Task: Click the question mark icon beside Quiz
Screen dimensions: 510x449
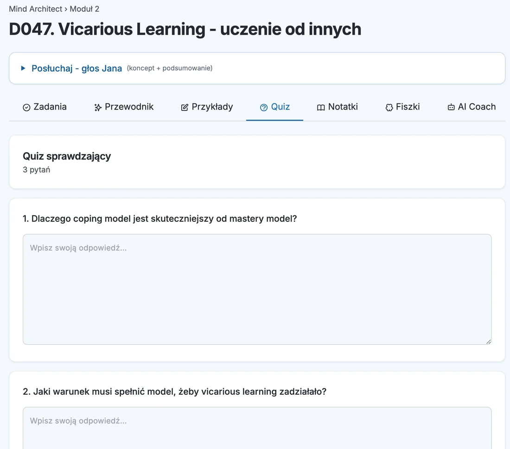Action: point(264,107)
